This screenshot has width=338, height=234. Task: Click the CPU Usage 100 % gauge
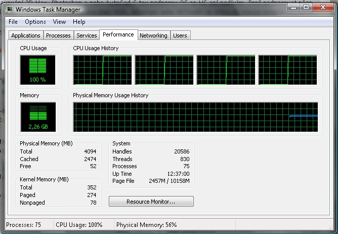point(38,70)
